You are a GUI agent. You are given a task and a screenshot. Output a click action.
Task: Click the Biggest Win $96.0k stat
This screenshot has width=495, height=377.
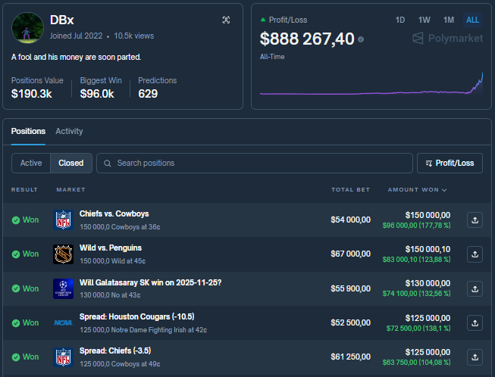click(x=101, y=88)
